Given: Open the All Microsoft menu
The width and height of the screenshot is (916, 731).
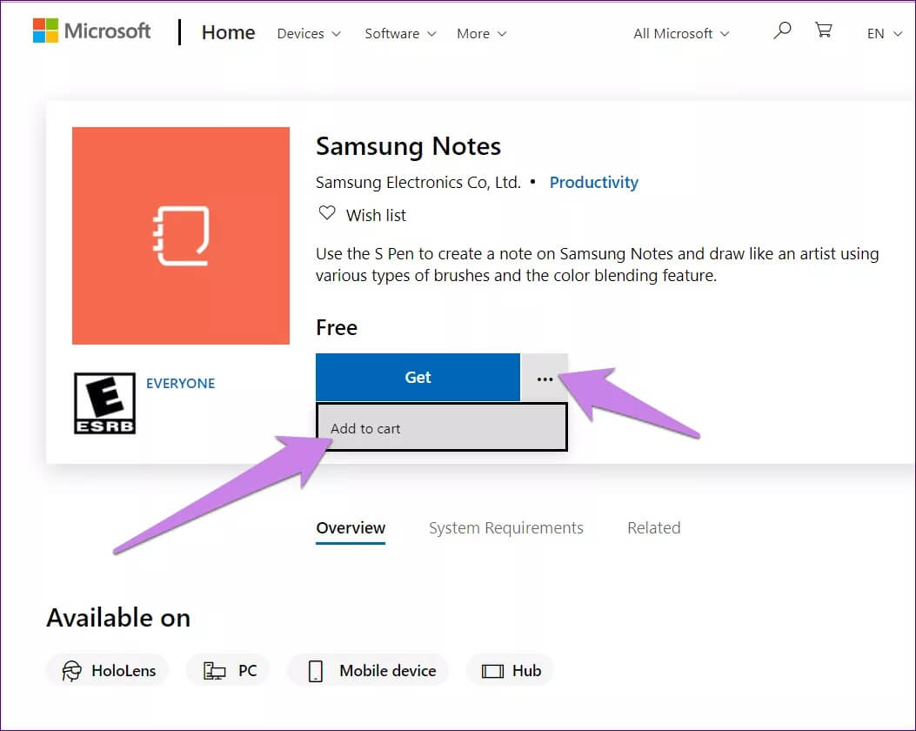Looking at the screenshot, I should click(x=680, y=33).
